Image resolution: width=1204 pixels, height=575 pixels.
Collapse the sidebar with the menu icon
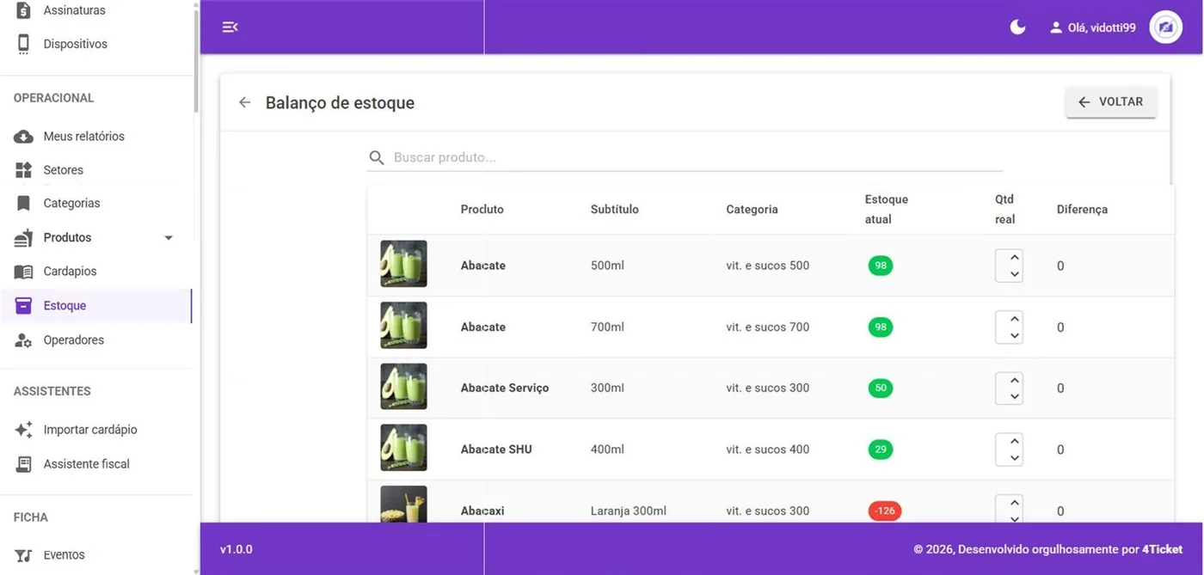tap(230, 28)
